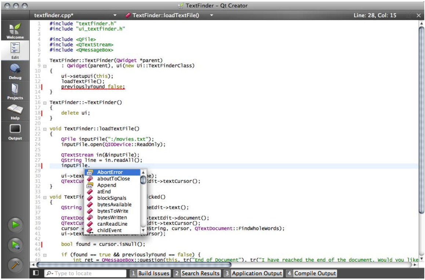Pick bytesAvailable from completion popup
425x280 pixels.
112,205
